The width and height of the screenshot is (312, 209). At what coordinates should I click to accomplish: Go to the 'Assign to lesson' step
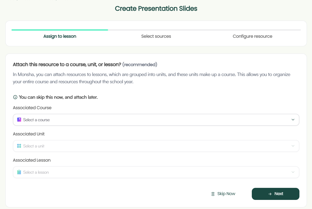[x=60, y=36]
